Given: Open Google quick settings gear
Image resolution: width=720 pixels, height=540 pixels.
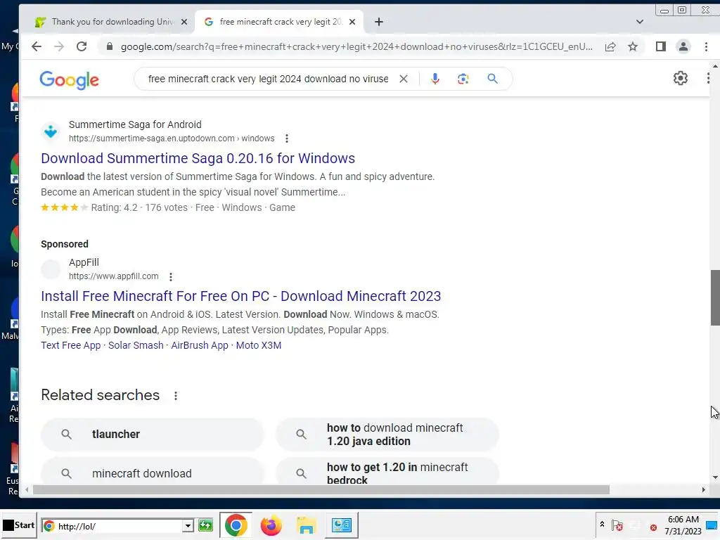Looking at the screenshot, I should tap(680, 79).
